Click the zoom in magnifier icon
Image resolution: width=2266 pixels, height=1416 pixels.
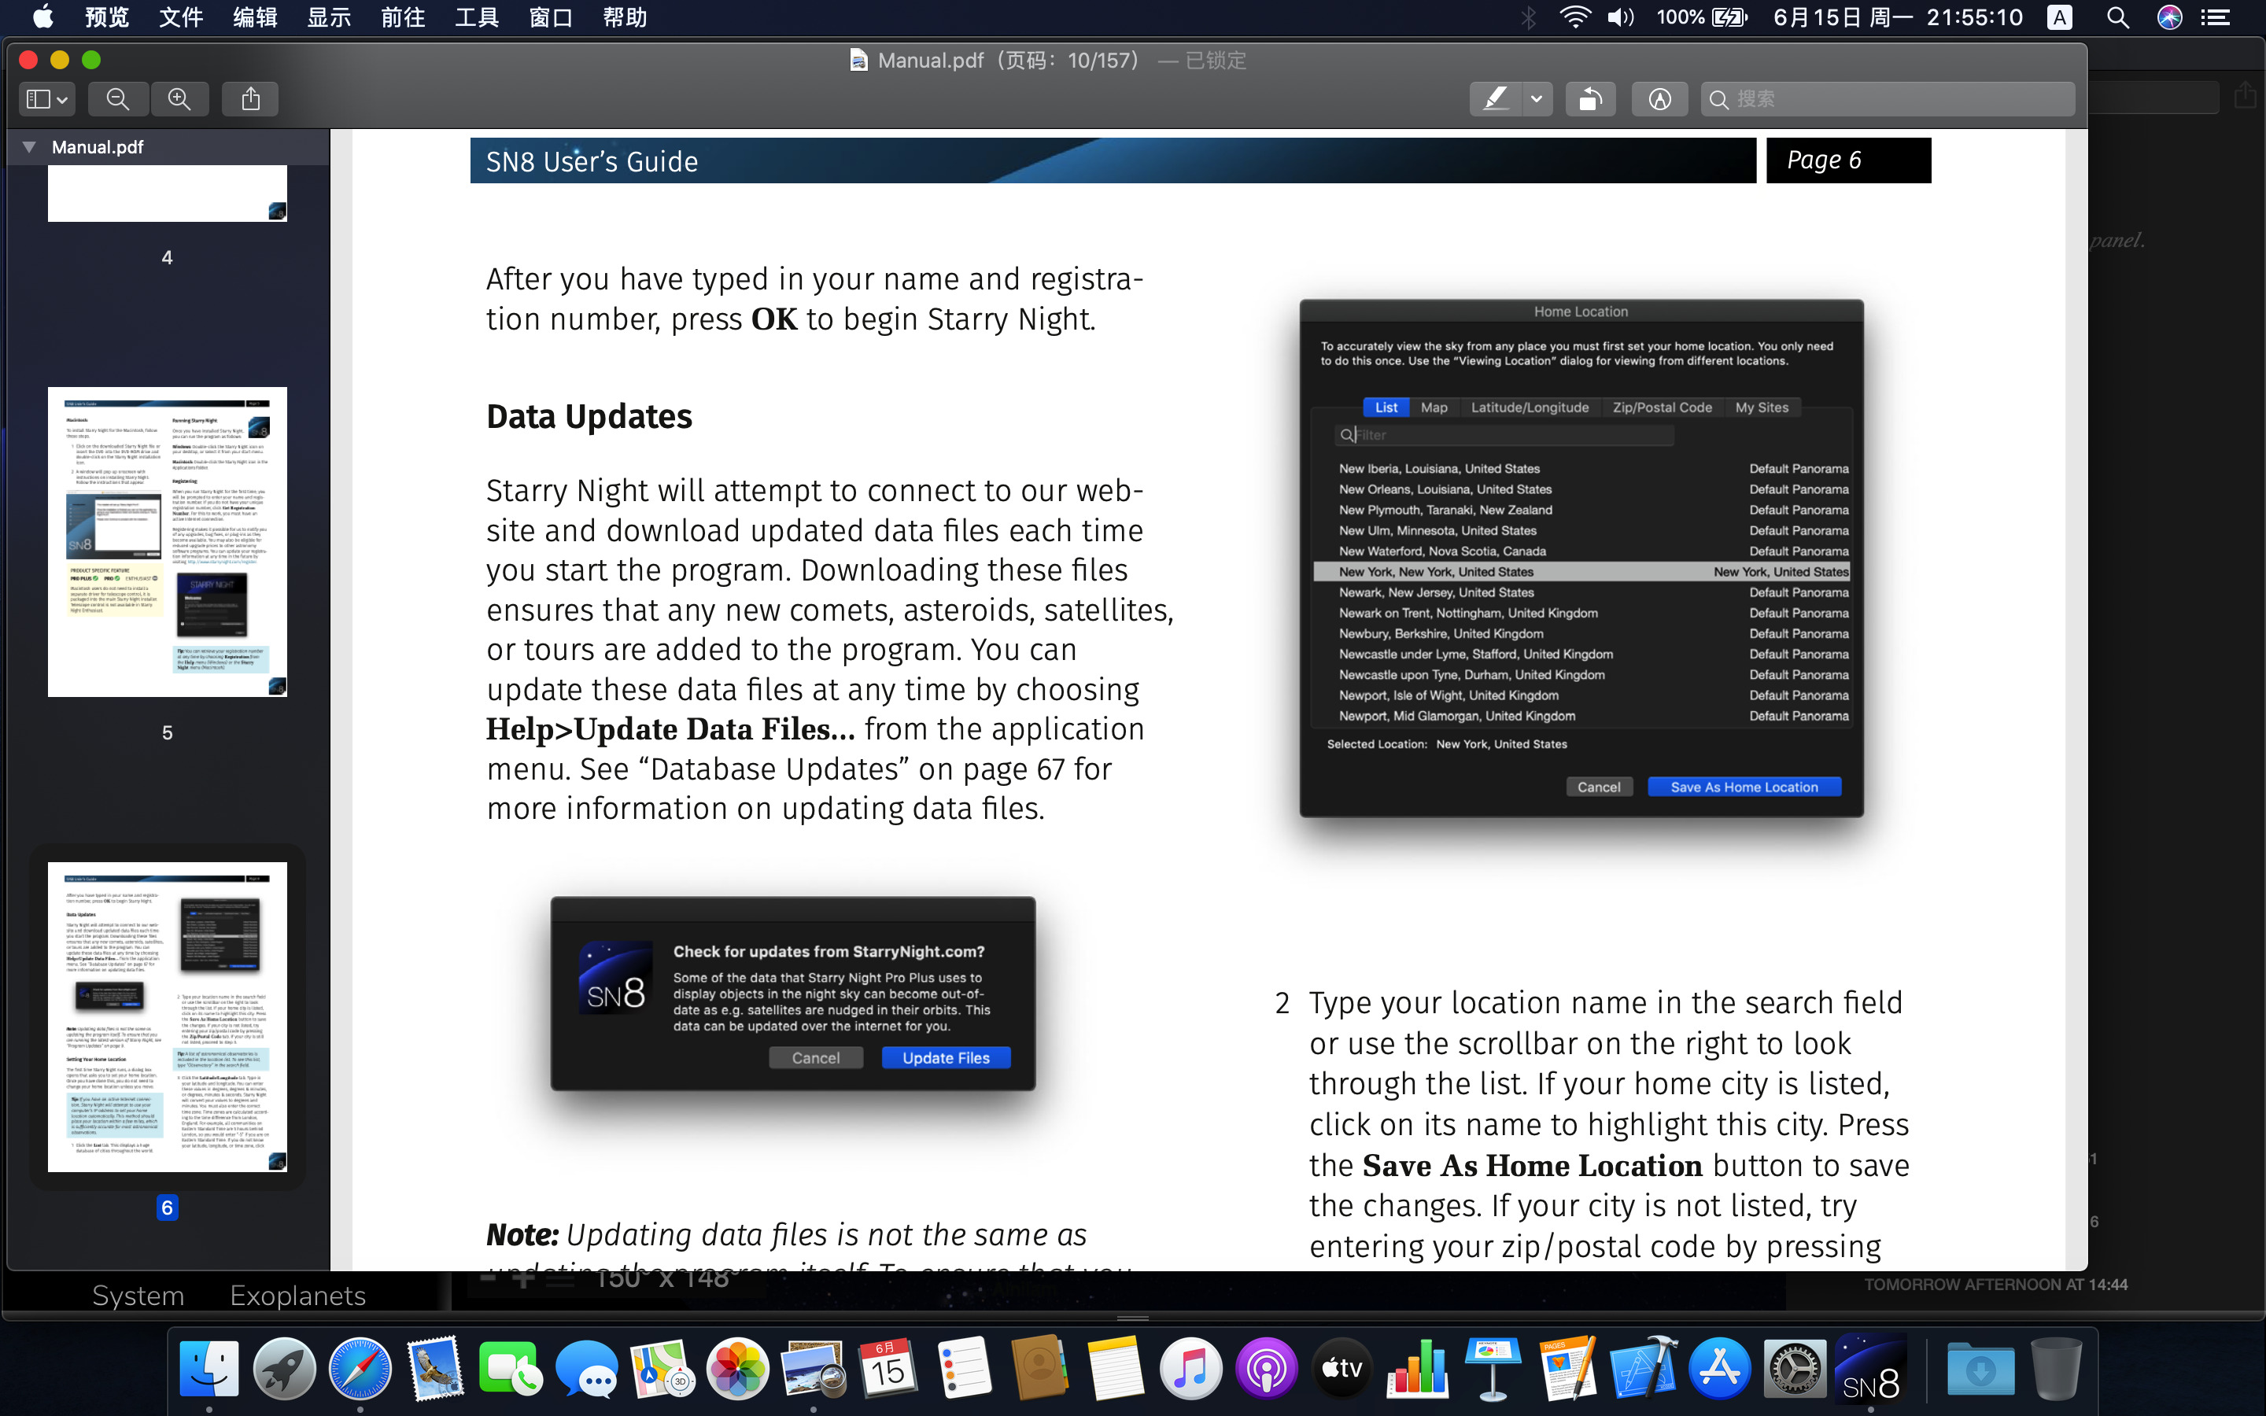pos(179,99)
